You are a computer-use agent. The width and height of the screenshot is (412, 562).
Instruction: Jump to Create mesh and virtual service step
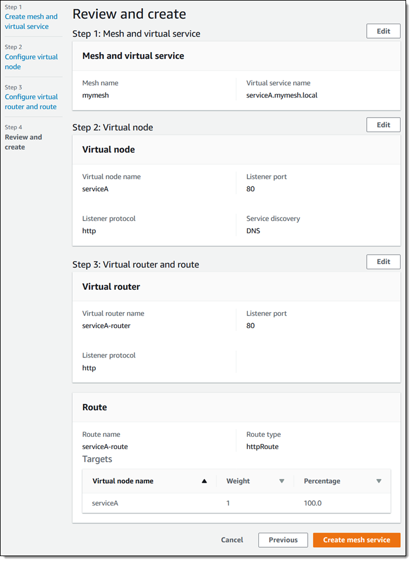click(x=31, y=22)
